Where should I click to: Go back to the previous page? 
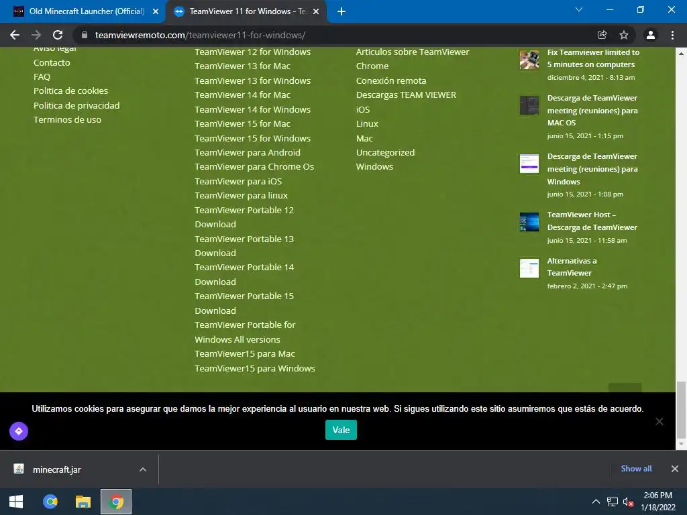pos(15,35)
